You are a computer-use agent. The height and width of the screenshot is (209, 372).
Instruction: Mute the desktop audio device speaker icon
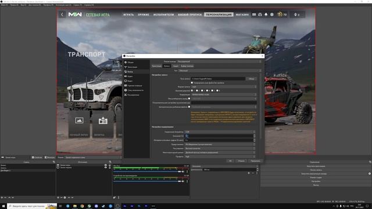pyautogui.click(x=183, y=181)
